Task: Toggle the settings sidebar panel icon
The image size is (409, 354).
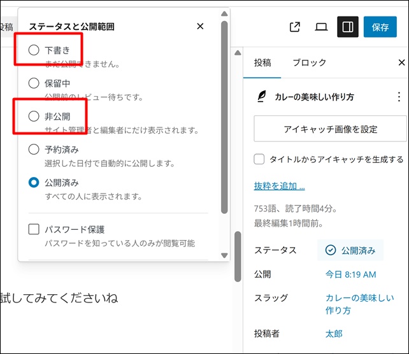Action: [x=347, y=27]
